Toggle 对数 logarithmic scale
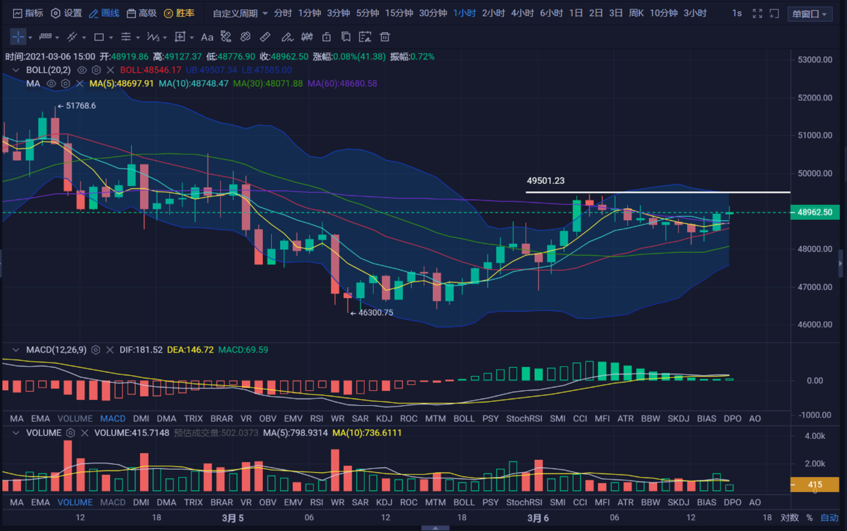The width and height of the screenshot is (847, 531). (789, 518)
